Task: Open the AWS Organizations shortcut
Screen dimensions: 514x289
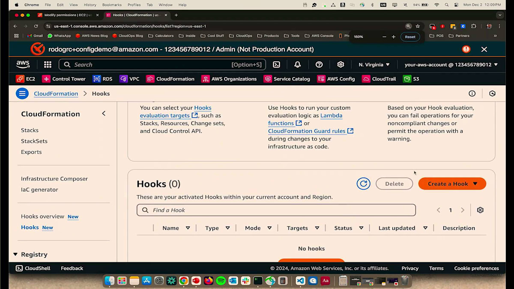Action: pyautogui.click(x=229, y=79)
